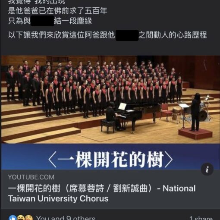Click the info icon on link preview
This screenshot has height=220, width=220.
[207, 169]
